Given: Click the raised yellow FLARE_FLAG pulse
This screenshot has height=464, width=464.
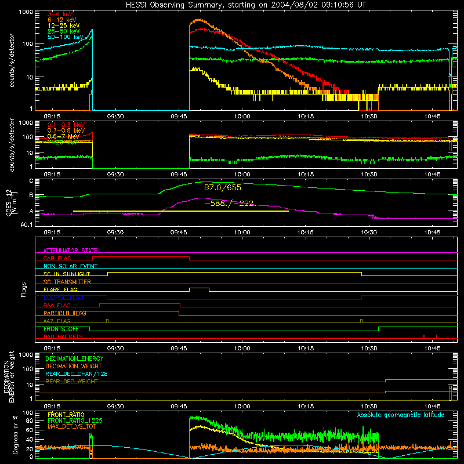Looking at the screenshot, I should click(x=199, y=288).
